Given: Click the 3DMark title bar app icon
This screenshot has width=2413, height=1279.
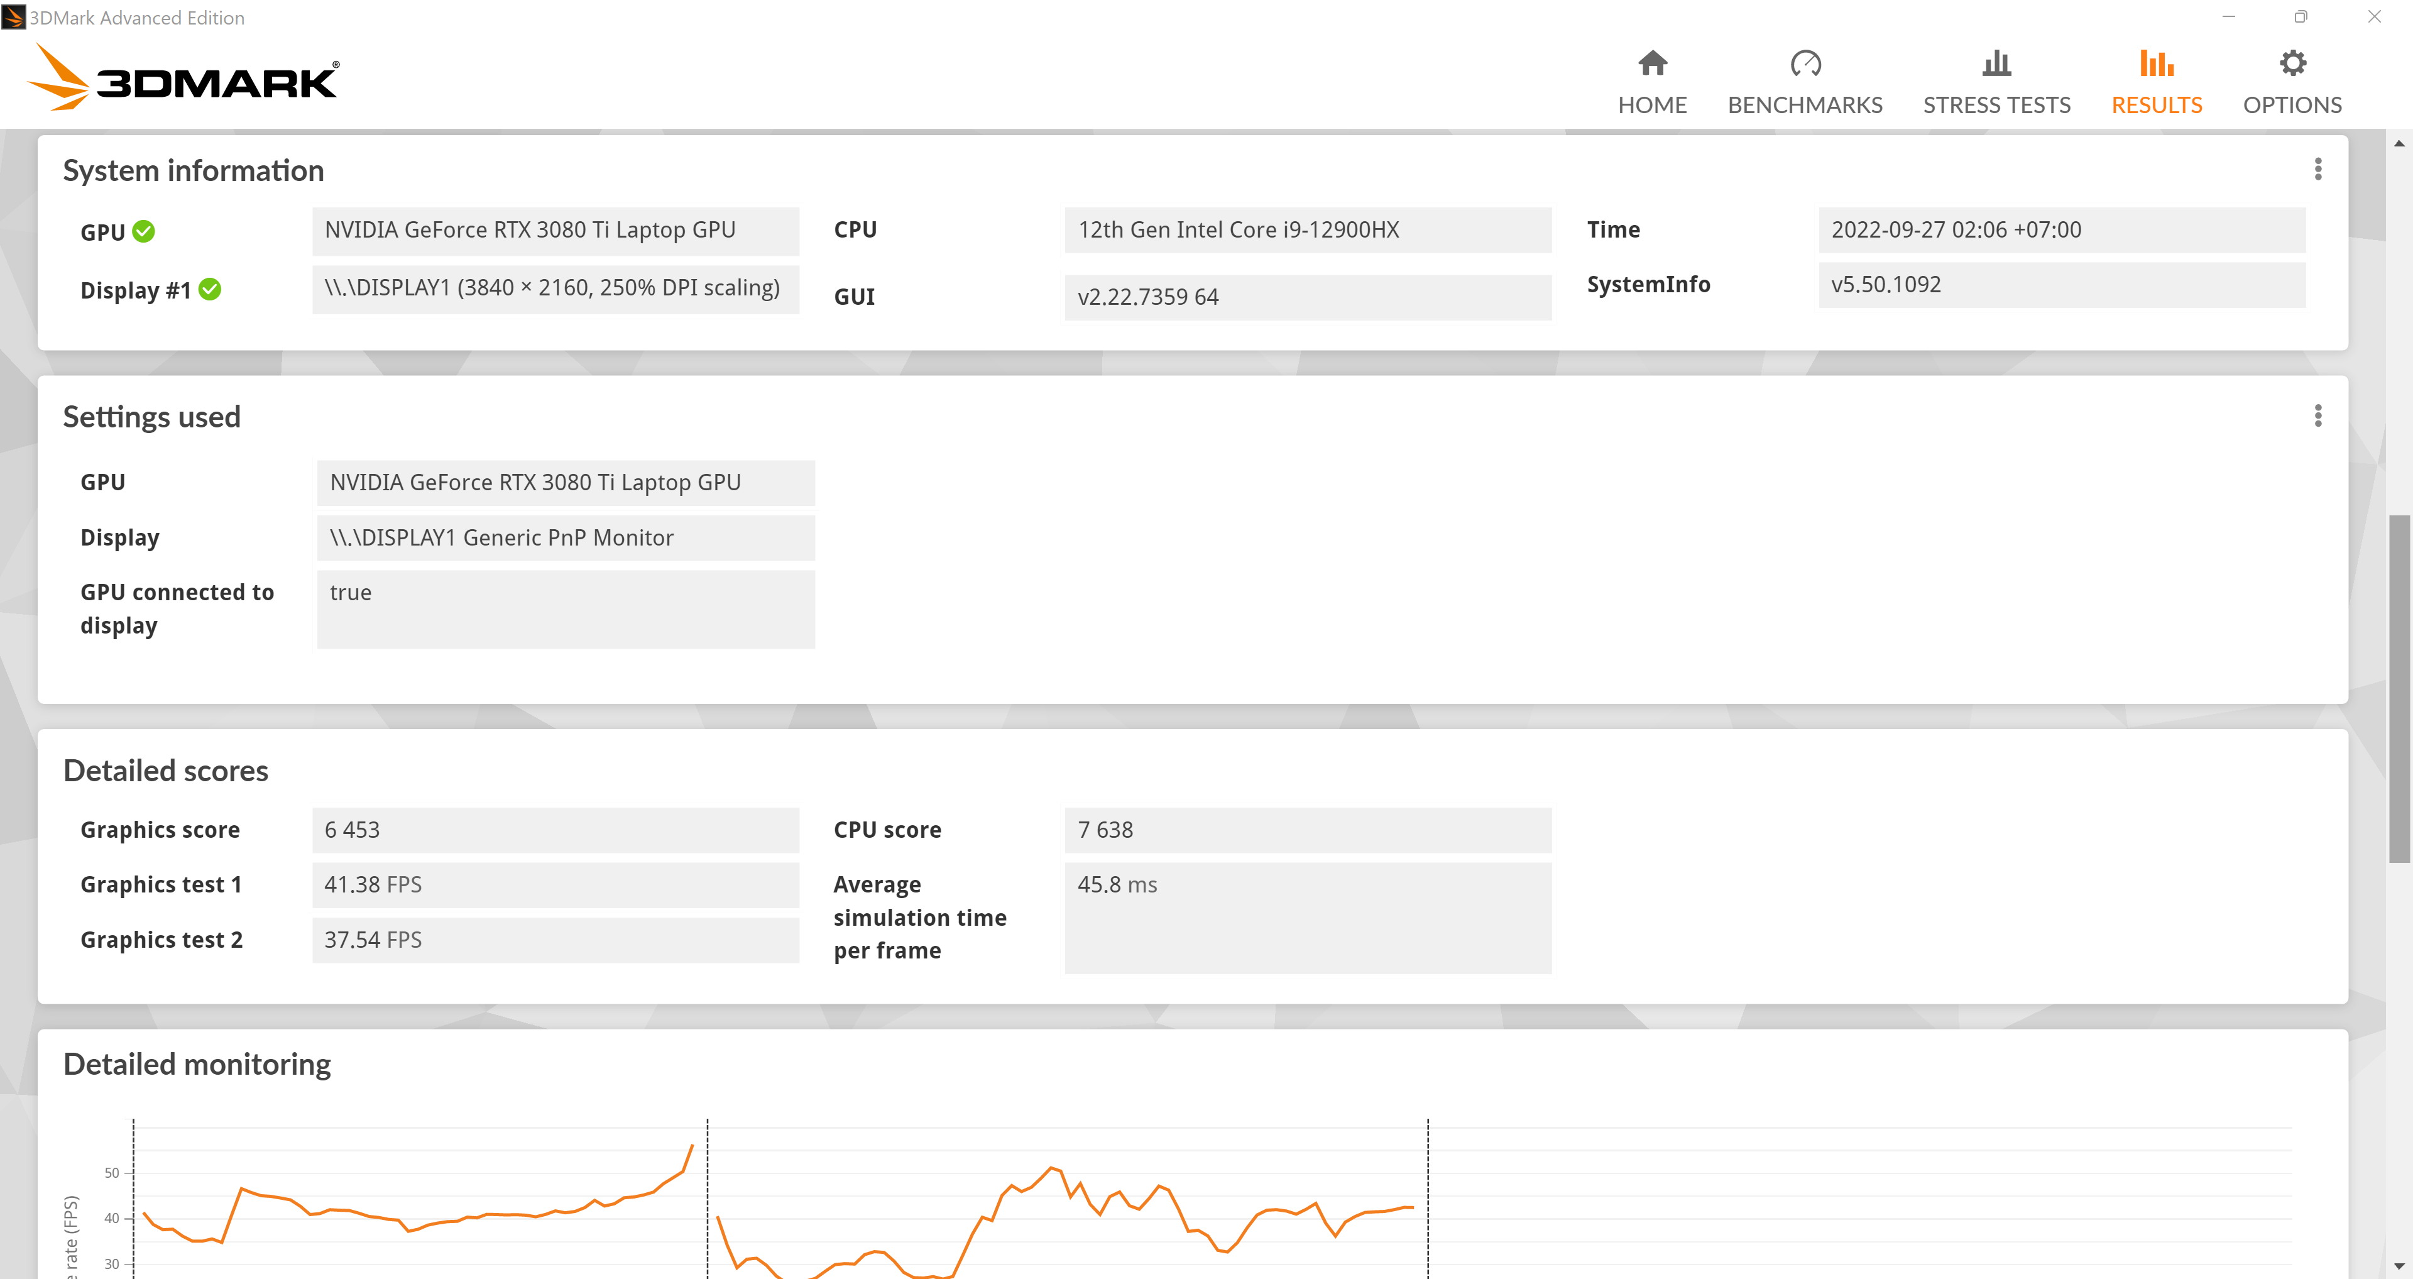Looking at the screenshot, I should [x=13, y=17].
